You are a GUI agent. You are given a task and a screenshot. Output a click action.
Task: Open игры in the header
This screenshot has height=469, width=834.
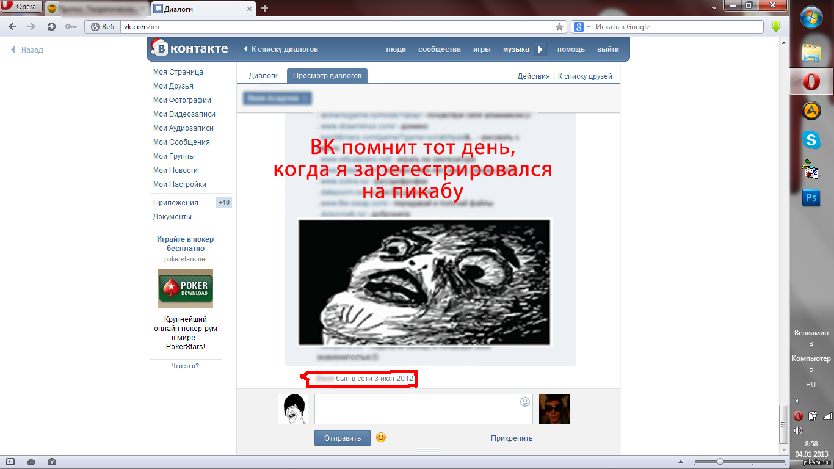[482, 49]
